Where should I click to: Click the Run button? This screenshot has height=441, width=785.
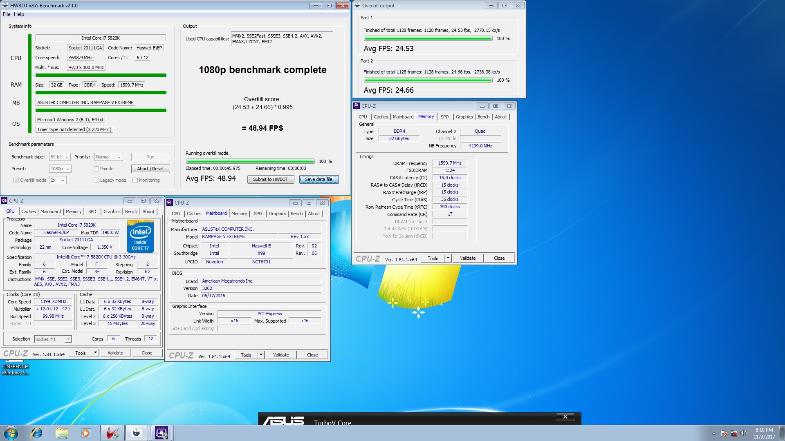click(x=150, y=157)
